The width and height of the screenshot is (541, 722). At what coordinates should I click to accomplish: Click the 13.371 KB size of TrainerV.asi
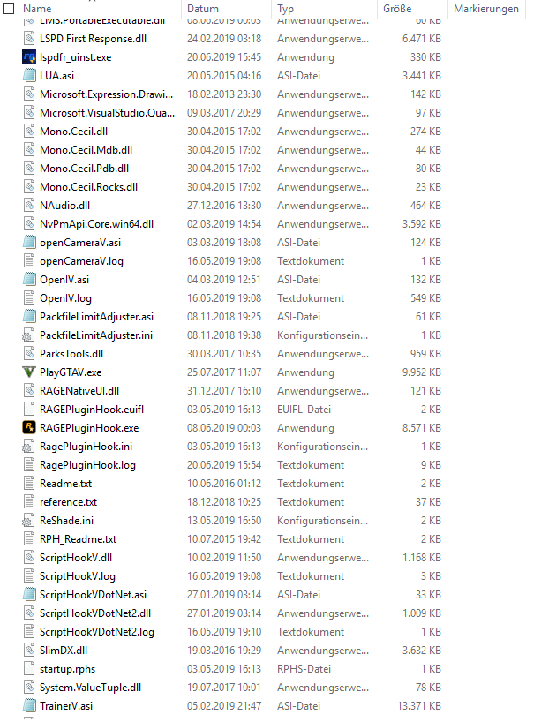pyautogui.click(x=419, y=705)
